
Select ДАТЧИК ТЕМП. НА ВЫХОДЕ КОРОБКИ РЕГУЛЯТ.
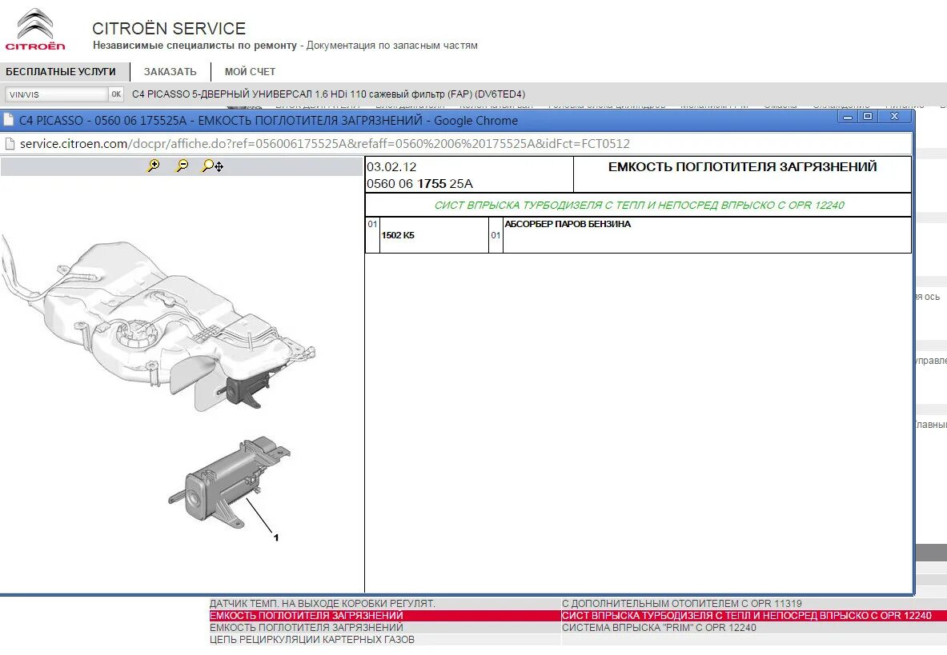(x=322, y=604)
